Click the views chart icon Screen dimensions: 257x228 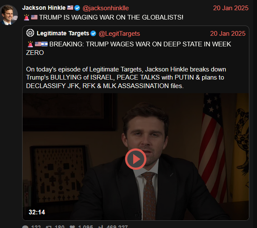pyautogui.click(x=101, y=227)
